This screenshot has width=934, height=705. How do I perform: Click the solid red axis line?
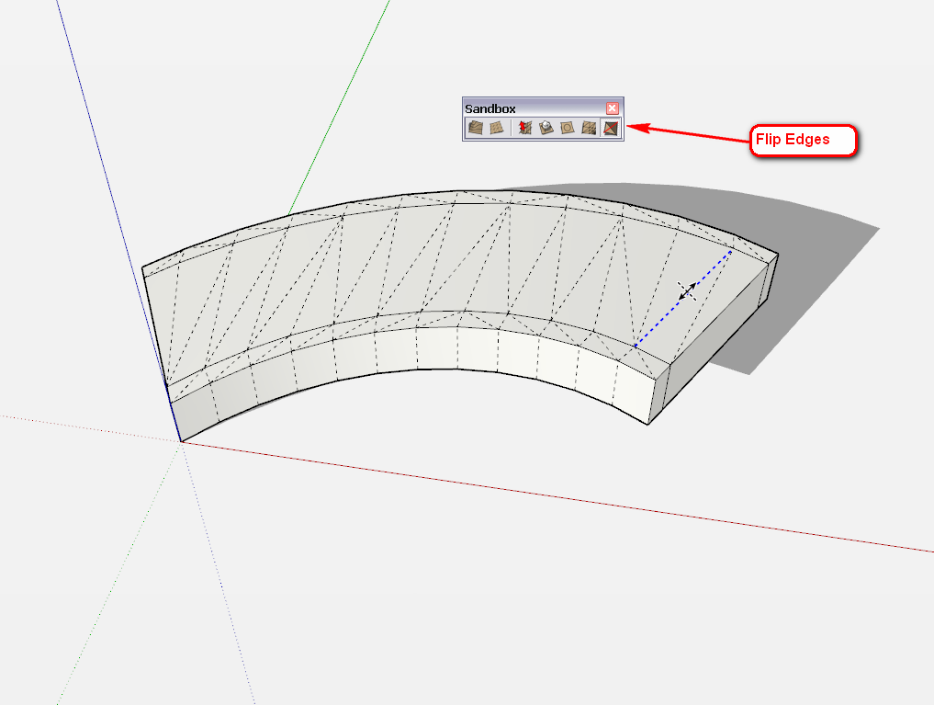pos(551,496)
